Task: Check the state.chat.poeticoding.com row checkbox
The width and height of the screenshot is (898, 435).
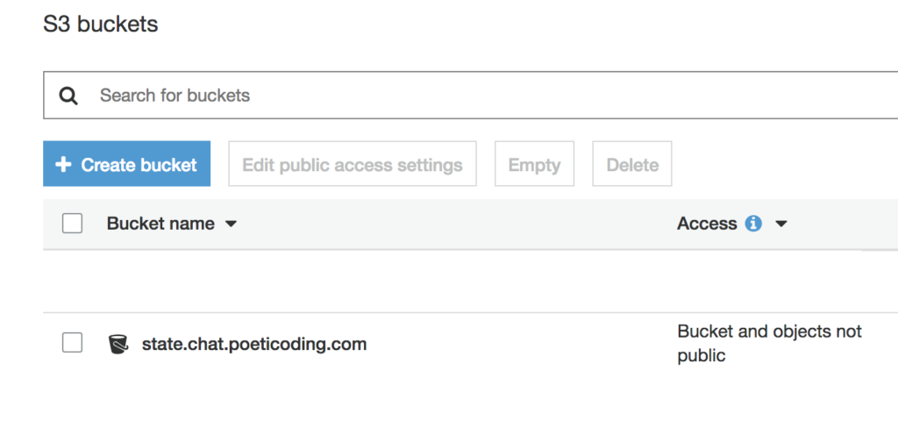Action: (x=72, y=343)
